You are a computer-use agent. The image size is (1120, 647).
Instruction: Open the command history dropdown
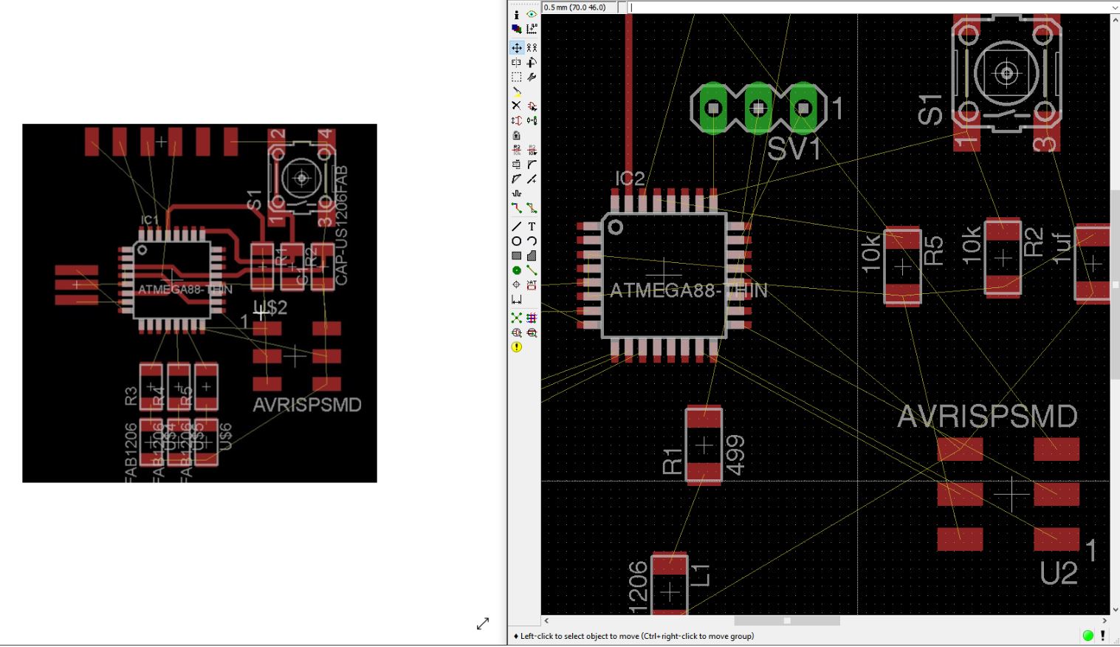click(1115, 7)
